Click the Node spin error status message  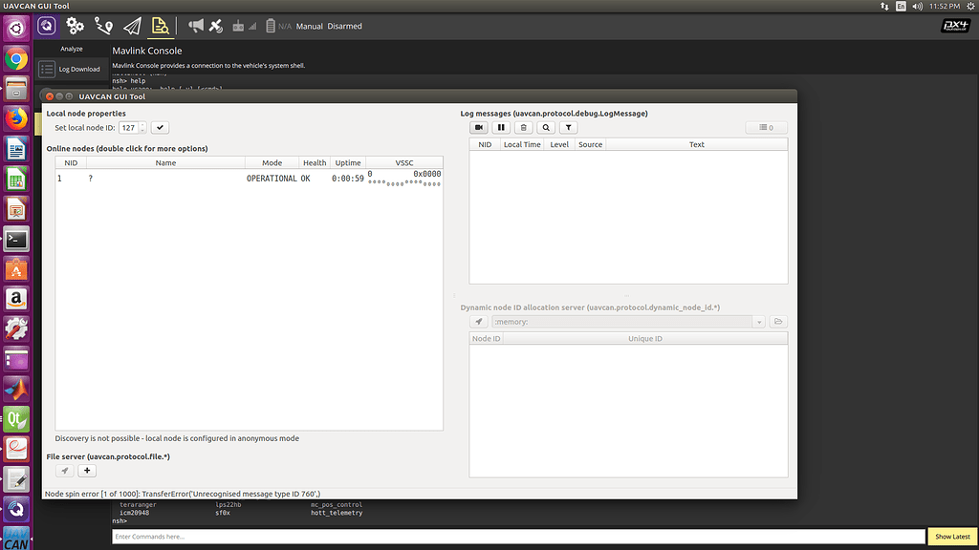pyautogui.click(x=183, y=494)
